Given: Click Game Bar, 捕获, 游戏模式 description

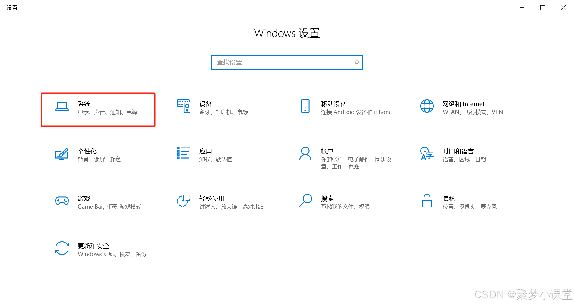Looking at the screenshot, I should tap(110, 207).
